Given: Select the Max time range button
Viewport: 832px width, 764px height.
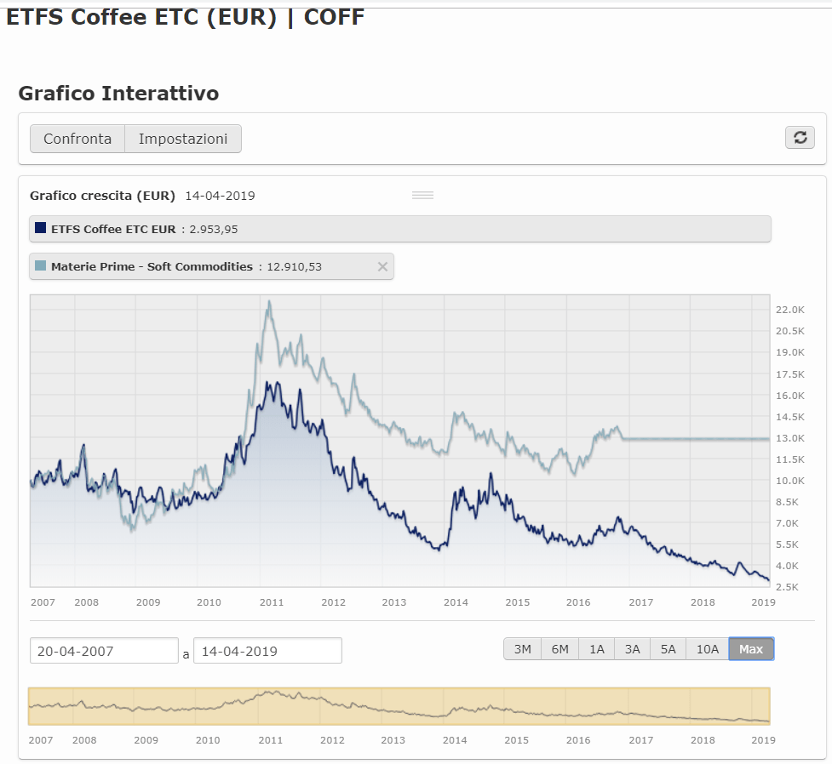Looking at the screenshot, I should [751, 649].
